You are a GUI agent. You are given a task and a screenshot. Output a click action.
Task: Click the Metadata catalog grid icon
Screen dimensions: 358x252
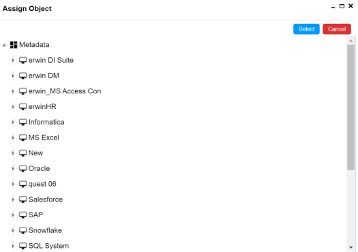(x=14, y=45)
